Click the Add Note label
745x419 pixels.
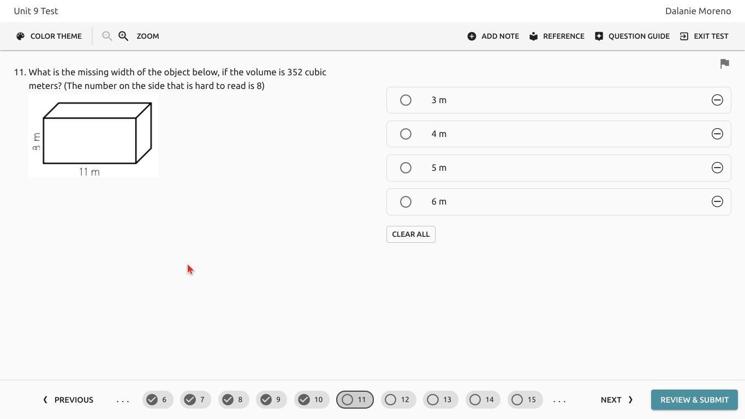pyautogui.click(x=500, y=36)
